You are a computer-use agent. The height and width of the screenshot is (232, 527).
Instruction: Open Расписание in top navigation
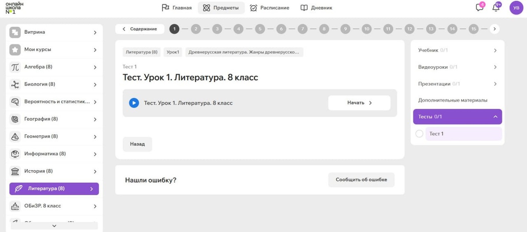point(269,8)
